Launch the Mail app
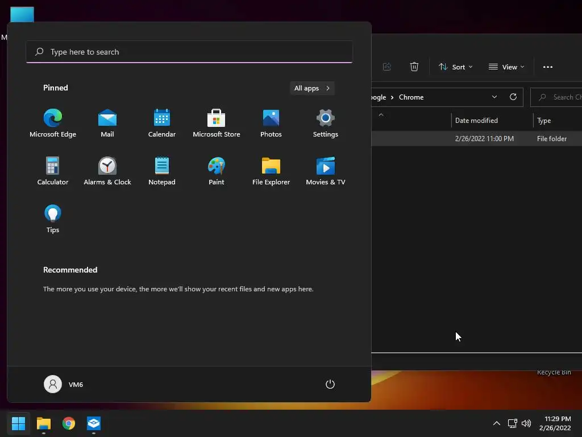The image size is (582, 437). tap(107, 123)
